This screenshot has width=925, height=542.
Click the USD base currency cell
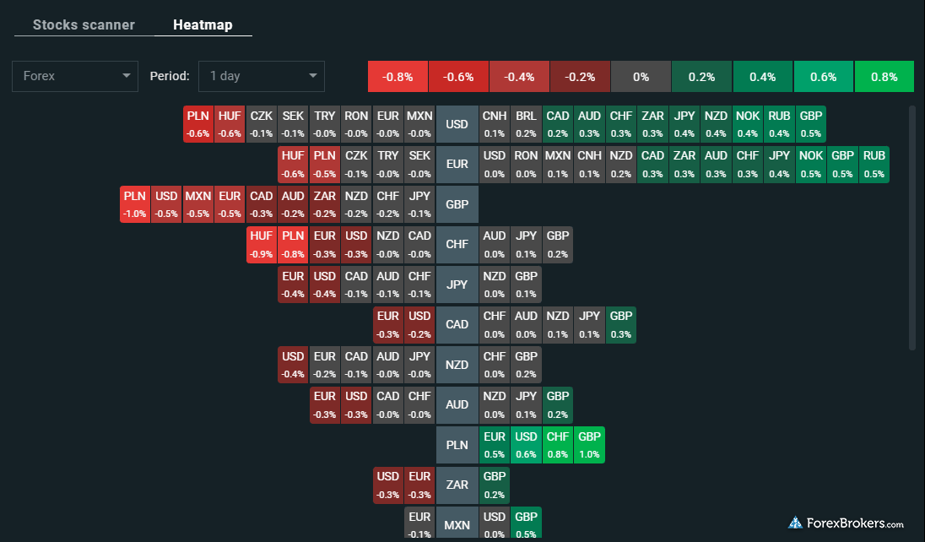tap(457, 125)
